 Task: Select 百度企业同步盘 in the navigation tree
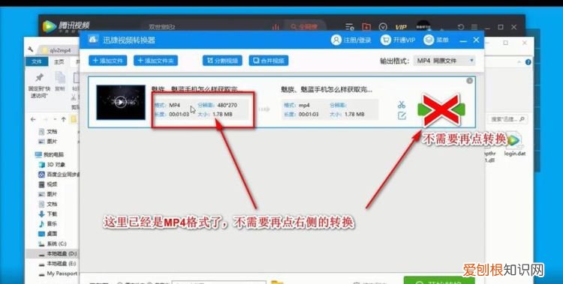click(59, 175)
